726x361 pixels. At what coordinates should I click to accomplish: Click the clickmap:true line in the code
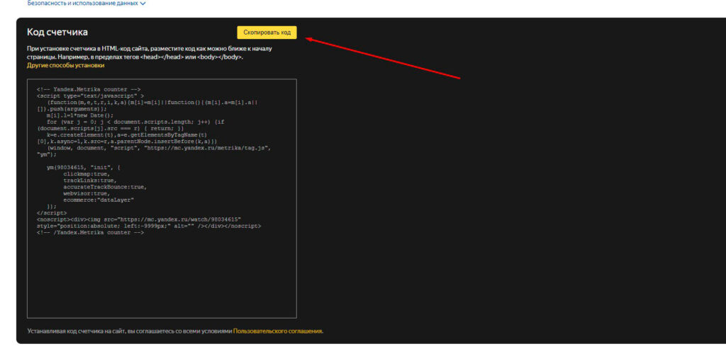pyautogui.click(x=86, y=174)
